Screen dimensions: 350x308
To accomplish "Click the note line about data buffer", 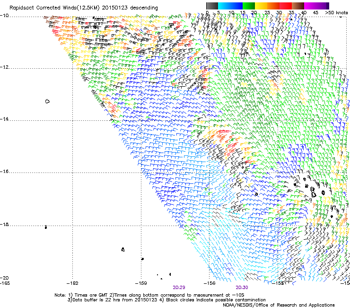I will 166,300.
